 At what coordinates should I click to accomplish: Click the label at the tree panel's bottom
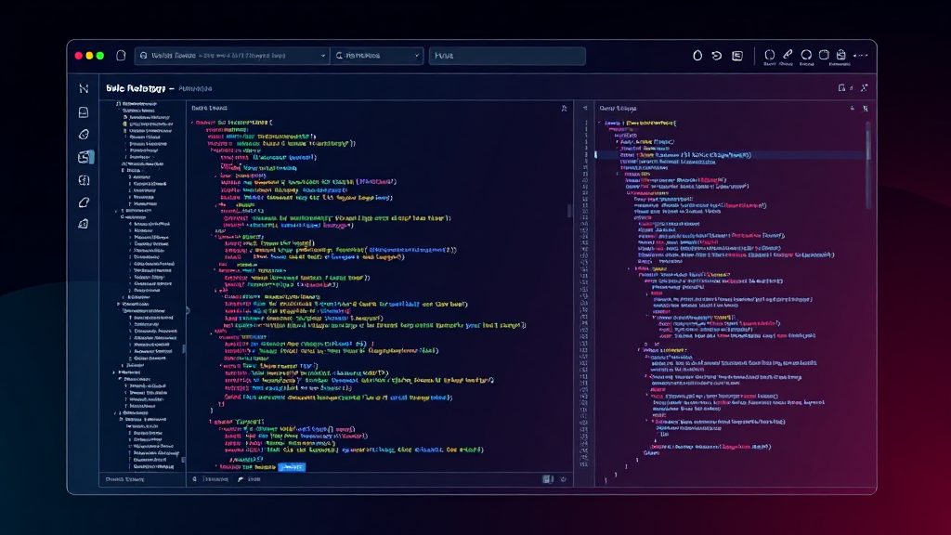[125, 479]
